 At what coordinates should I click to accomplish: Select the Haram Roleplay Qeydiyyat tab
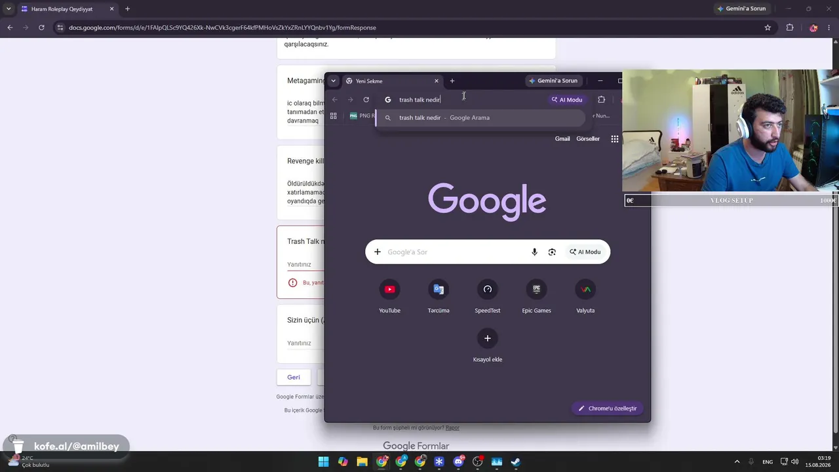point(68,9)
